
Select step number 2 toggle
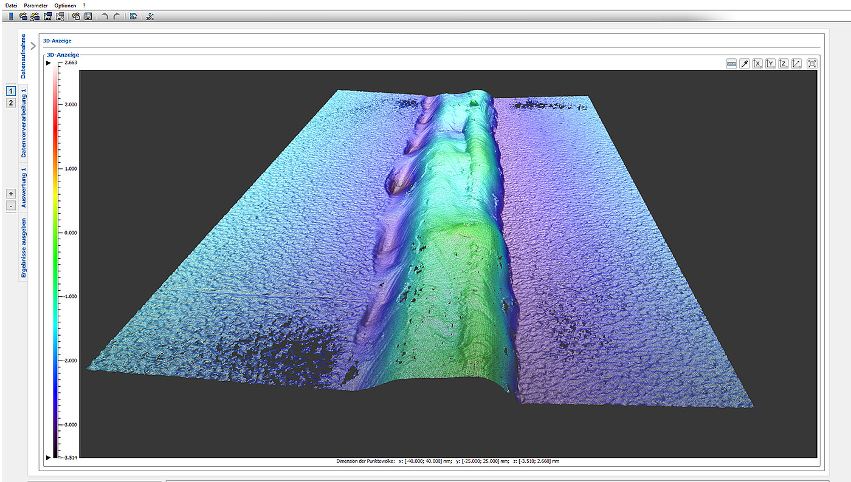tap(11, 103)
